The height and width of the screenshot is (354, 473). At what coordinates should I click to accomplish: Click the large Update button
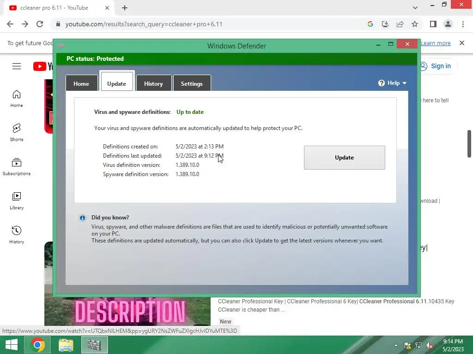pyautogui.click(x=345, y=158)
